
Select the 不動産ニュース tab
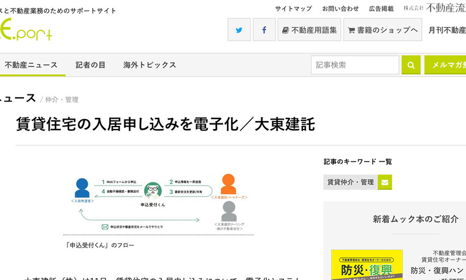tap(31, 64)
